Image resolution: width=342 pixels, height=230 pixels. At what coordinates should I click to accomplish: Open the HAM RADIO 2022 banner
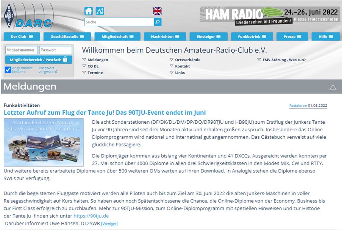click(269, 16)
